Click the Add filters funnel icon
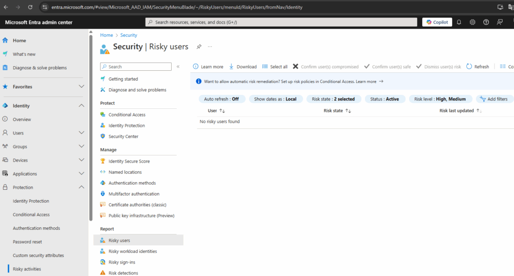This screenshot has width=514, height=276. tap(482, 99)
